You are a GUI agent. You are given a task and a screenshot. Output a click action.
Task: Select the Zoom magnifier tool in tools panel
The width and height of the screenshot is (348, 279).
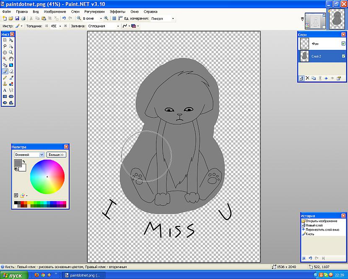(x=11, y=53)
